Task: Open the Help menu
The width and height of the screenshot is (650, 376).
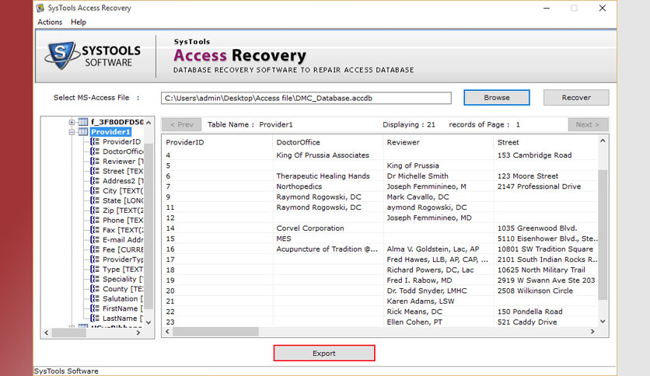Action: pyautogui.click(x=79, y=22)
